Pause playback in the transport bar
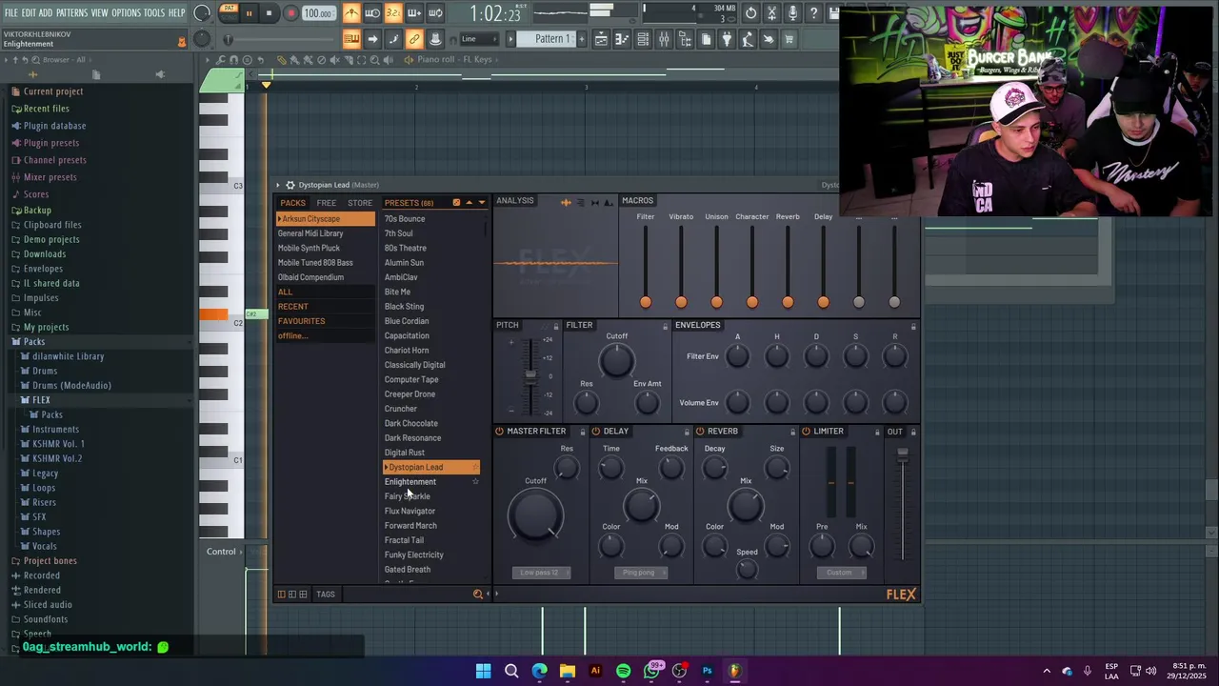Image resolution: width=1219 pixels, height=686 pixels. [249, 13]
